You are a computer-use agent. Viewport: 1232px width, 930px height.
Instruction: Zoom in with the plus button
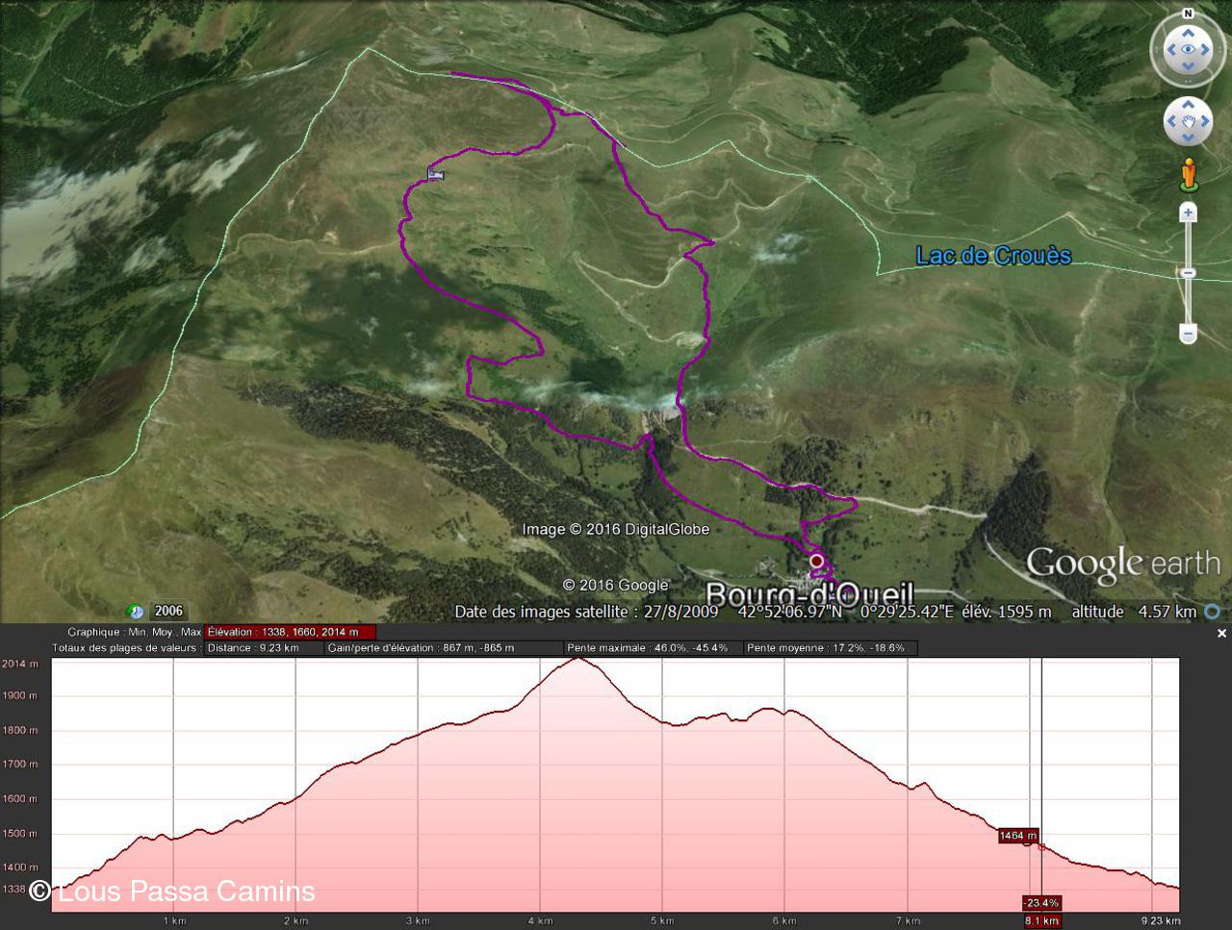[1188, 213]
